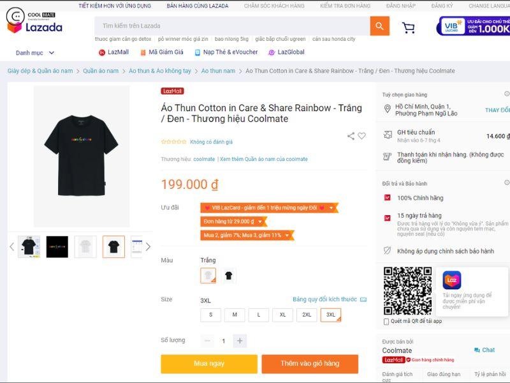This screenshot has height=383, width=510.
Task: Select size XL option
Action: click(282, 315)
